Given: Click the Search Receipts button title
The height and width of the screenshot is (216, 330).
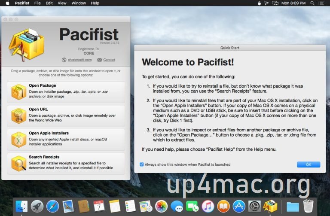Looking at the screenshot, I should [x=44, y=157].
